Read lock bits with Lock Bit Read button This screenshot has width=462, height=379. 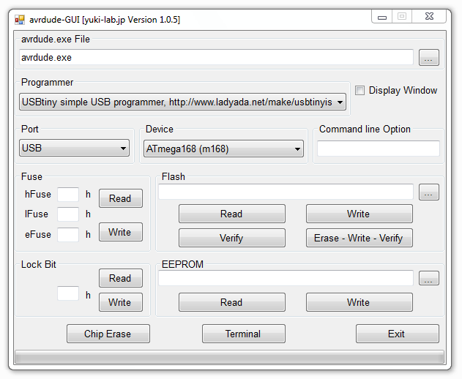(x=121, y=278)
